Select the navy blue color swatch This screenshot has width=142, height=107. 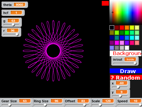(112, 38)
